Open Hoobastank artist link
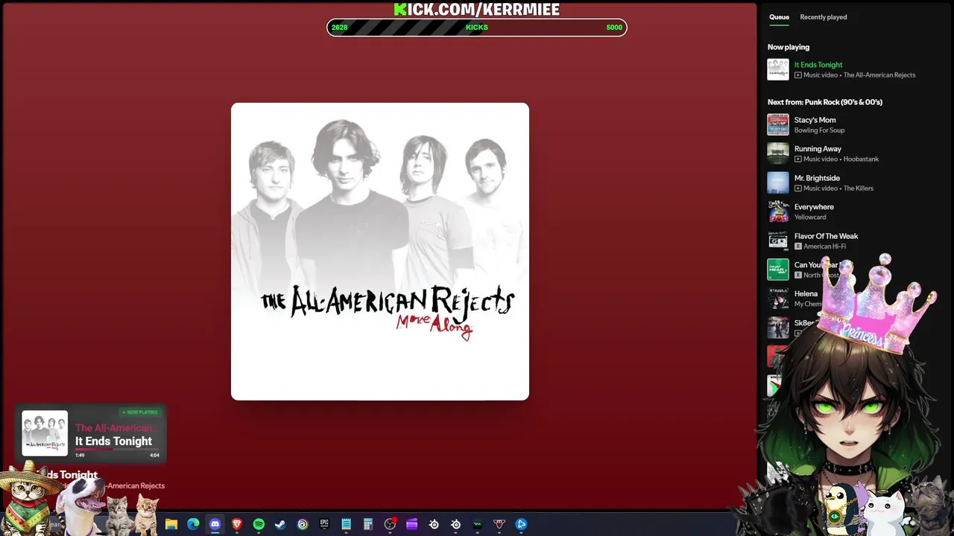The image size is (954, 536). (861, 159)
